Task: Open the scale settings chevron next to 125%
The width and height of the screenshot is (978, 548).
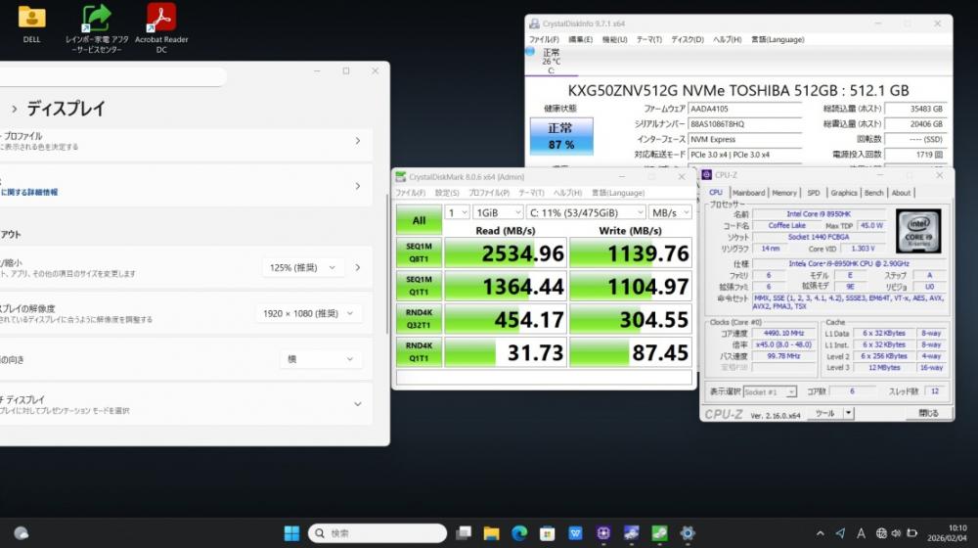Action: click(357, 268)
